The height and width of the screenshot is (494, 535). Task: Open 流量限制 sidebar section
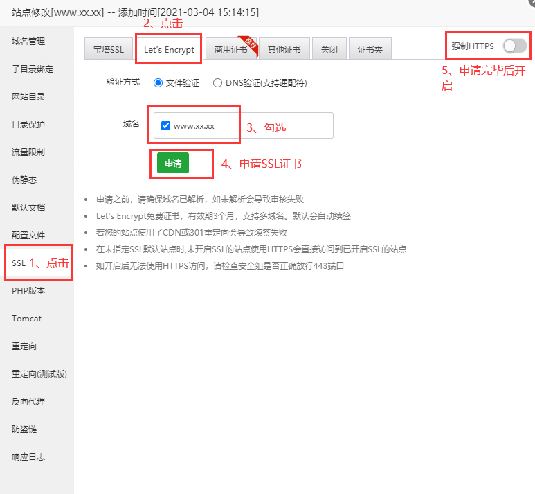(28, 152)
